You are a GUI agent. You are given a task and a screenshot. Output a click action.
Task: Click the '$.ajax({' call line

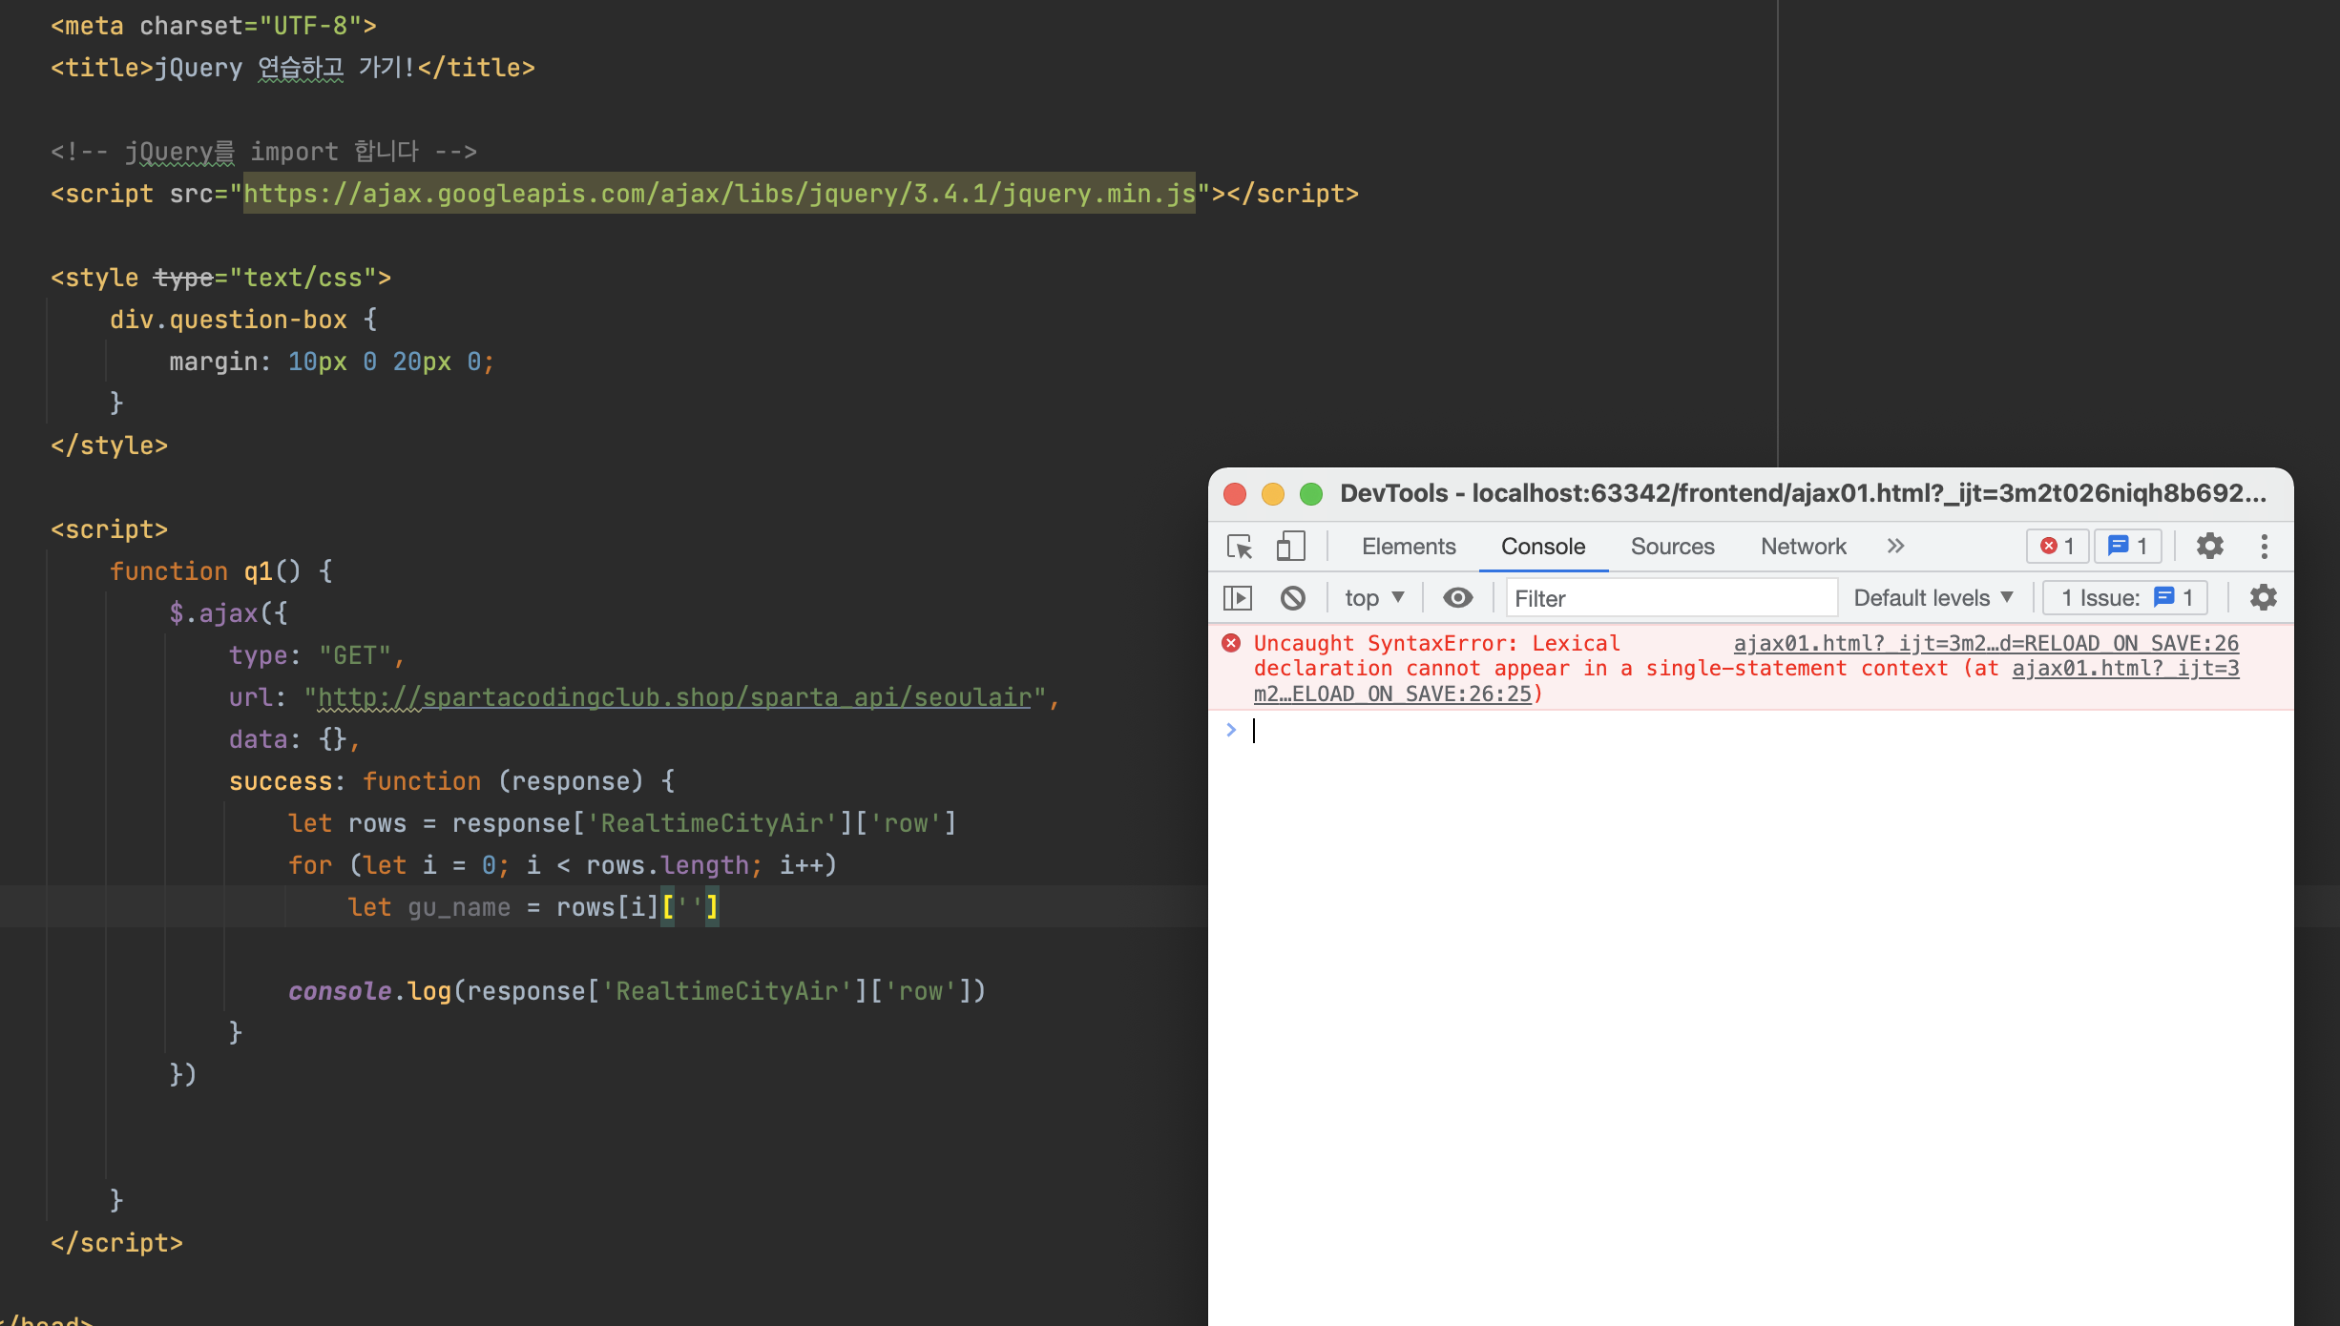(228, 613)
